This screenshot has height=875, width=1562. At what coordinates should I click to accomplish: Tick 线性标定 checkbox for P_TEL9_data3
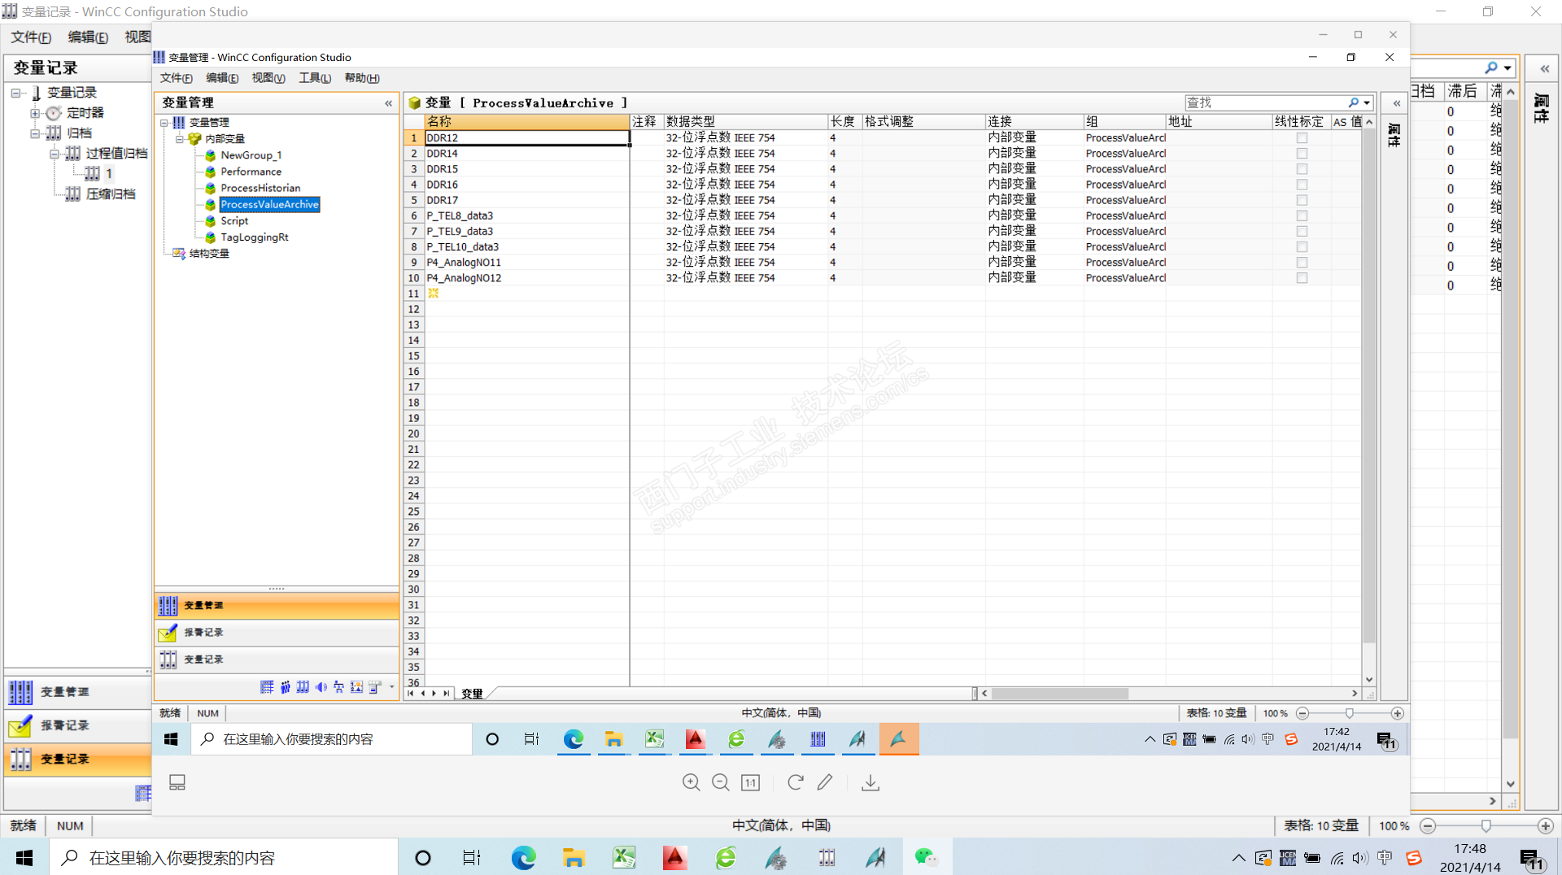tap(1302, 231)
